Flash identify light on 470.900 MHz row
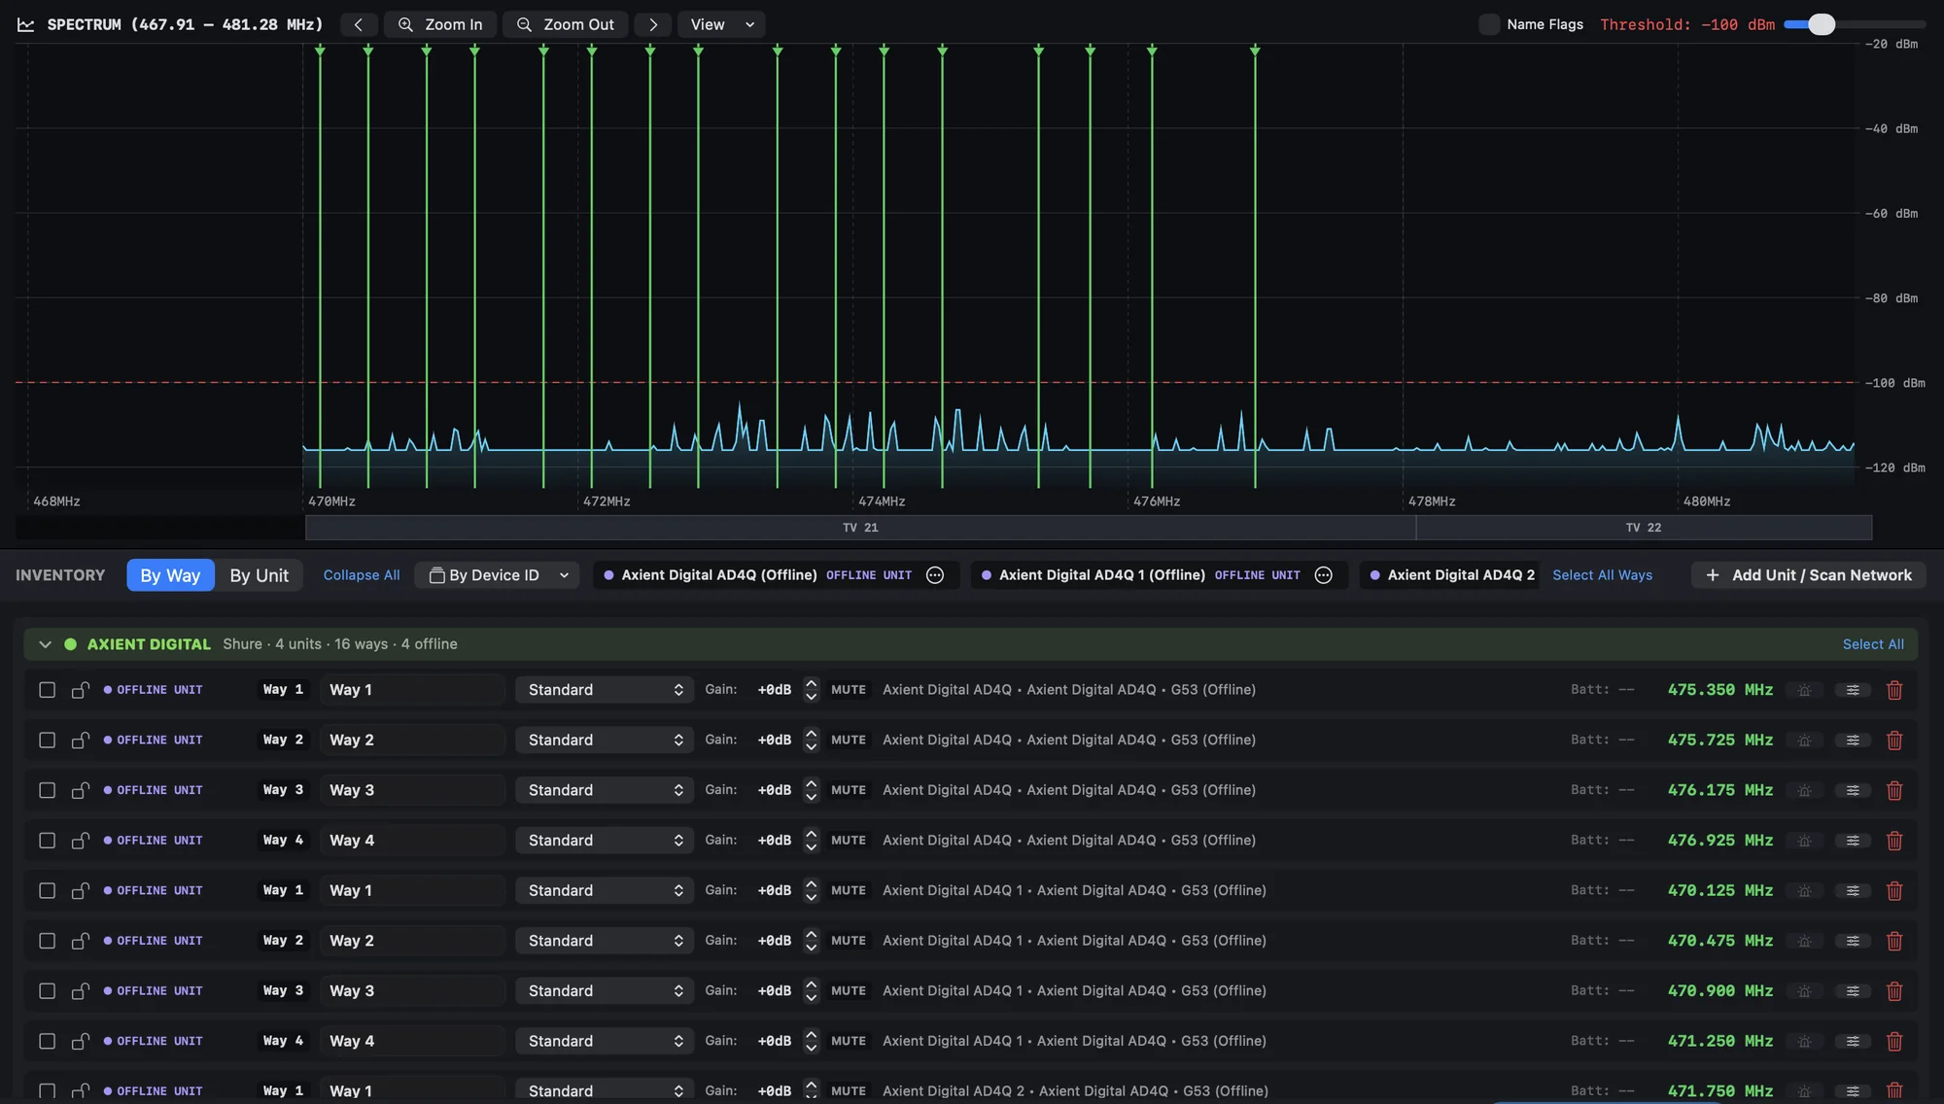Viewport: 1944px width, 1104px height. [x=1804, y=991]
